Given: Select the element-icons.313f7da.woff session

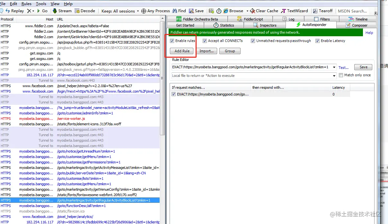Looking at the screenshot, I should point(80,124).
